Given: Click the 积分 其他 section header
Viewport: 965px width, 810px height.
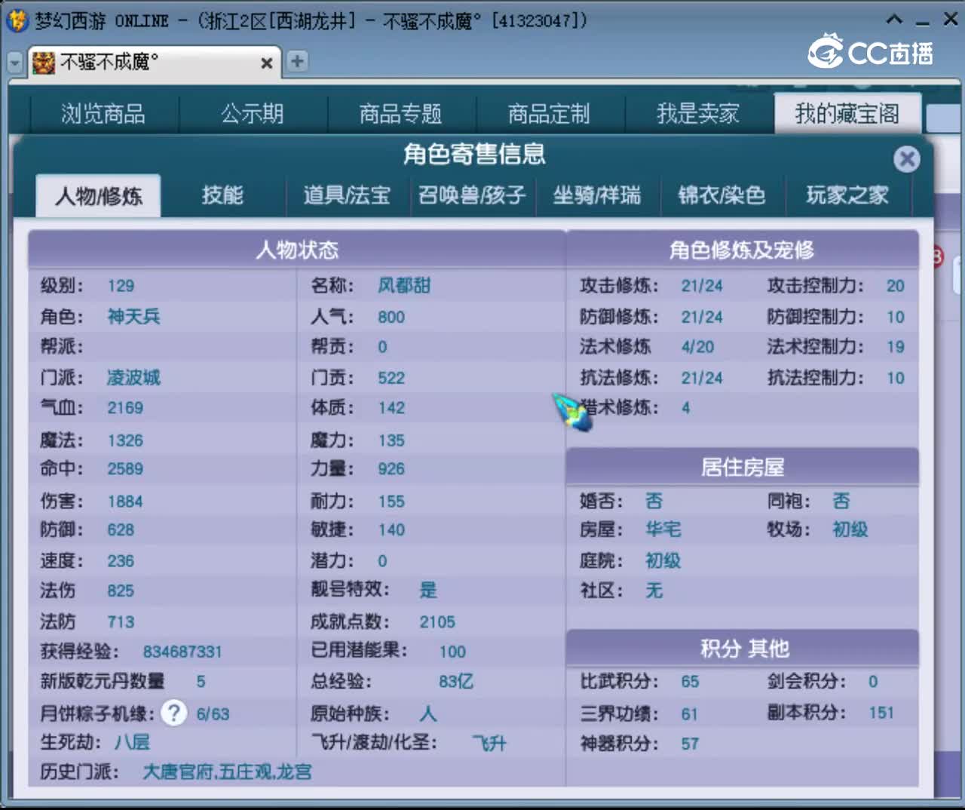Looking at the screenshot, I should tap(743, 649).
